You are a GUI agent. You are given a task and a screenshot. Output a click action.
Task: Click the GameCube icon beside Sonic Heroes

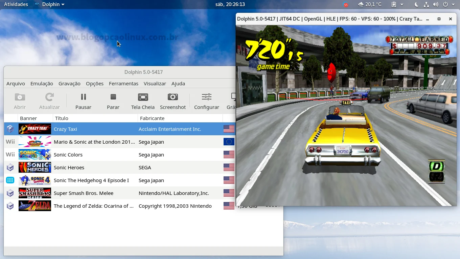(10, 167)
